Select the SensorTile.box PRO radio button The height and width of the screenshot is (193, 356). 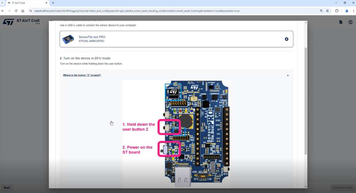(x=287, y=39)
